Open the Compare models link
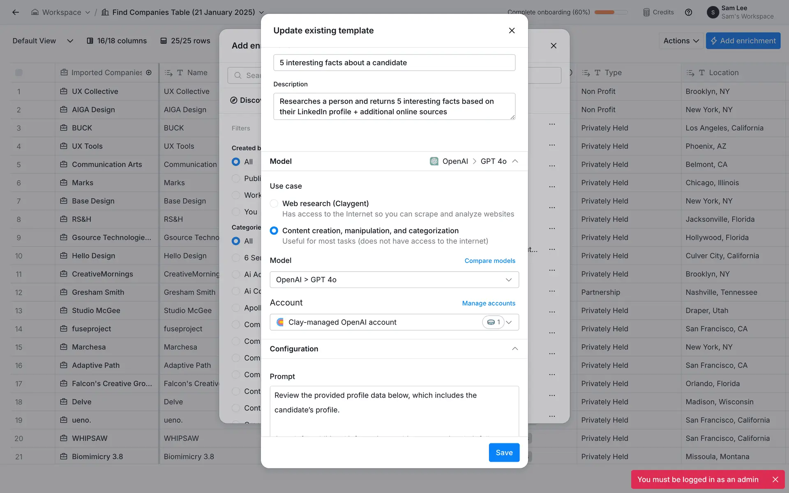 coord(489,261)
